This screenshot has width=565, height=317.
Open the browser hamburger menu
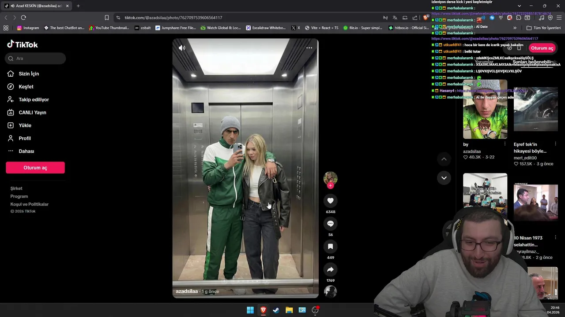pos(559,18)
